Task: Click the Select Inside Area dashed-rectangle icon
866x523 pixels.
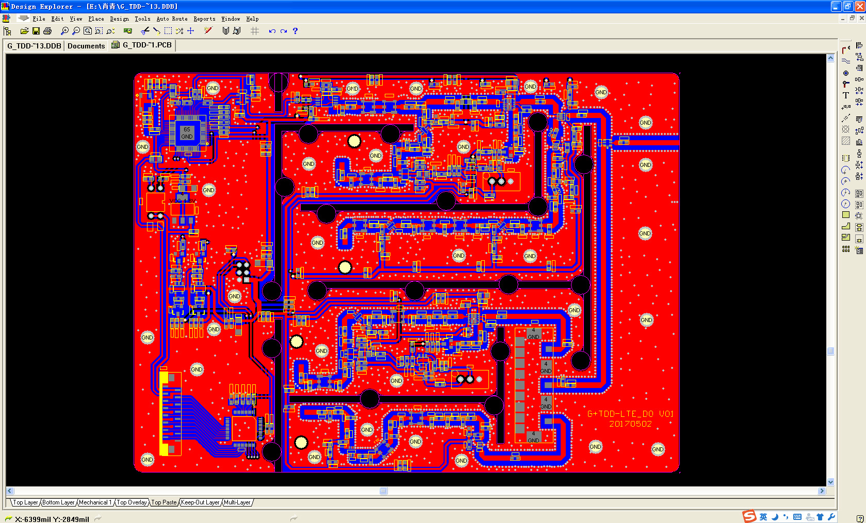Action: [168, 31]
